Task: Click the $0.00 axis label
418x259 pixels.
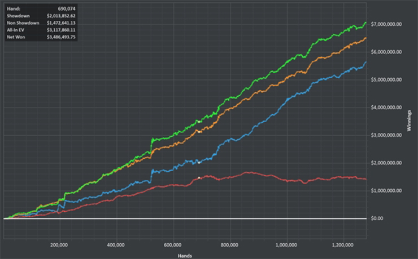Action: [x=377, y=218]
